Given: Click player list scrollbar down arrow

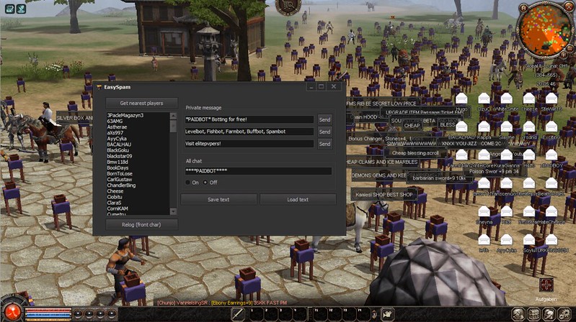Looking at the screenshot, I should [174, 211].
